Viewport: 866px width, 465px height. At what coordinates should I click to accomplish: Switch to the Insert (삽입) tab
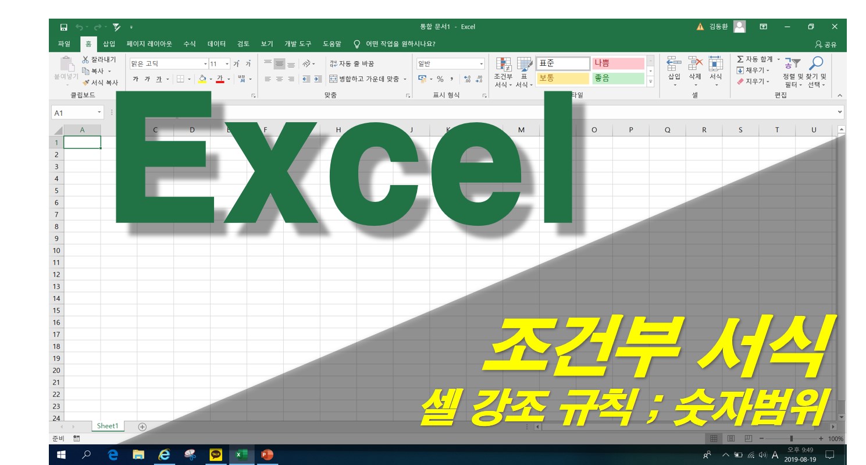point(109,44)
